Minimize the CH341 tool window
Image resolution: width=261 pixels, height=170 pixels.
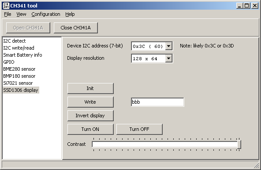239,6
